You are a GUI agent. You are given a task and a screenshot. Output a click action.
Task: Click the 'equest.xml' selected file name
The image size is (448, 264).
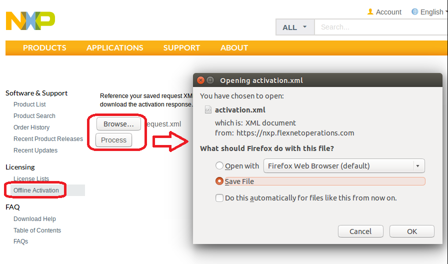pos(163,124)
